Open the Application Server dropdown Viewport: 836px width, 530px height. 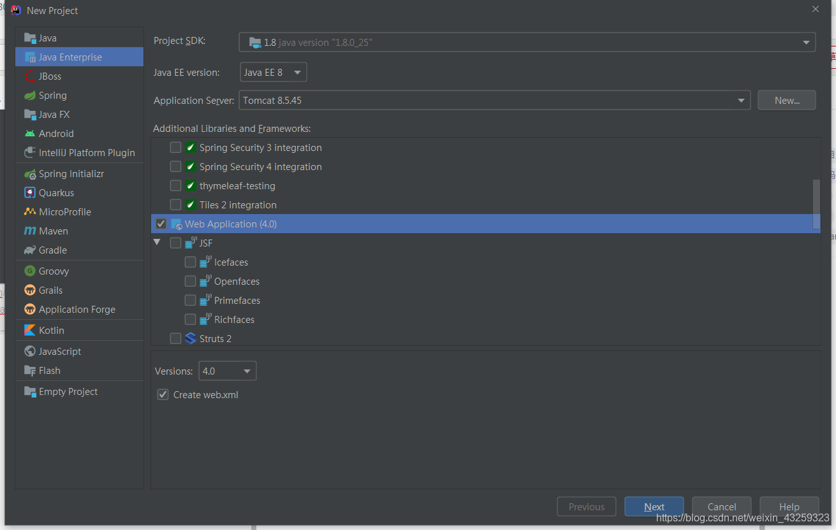495,101
